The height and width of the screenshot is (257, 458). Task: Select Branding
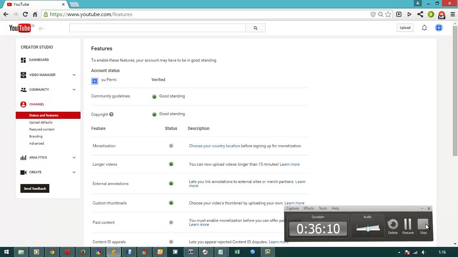point(36,136)
